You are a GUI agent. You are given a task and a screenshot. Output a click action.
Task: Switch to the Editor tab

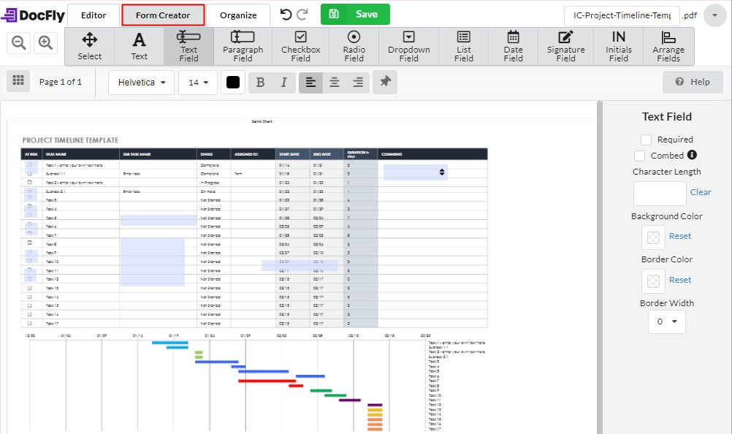click(x=95, y=14)
